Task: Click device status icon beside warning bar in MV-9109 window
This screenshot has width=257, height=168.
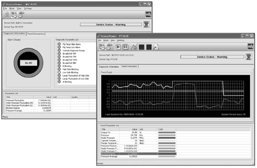Action: (x=146, y=24)
